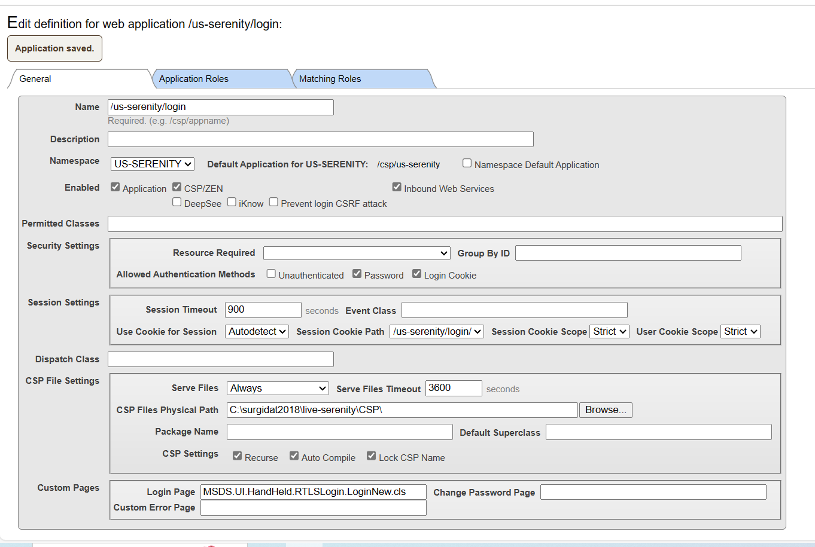
Task: Toggle the CSP/ZEN checkbox
Action: pyautogui.click(x=177, y=187)
